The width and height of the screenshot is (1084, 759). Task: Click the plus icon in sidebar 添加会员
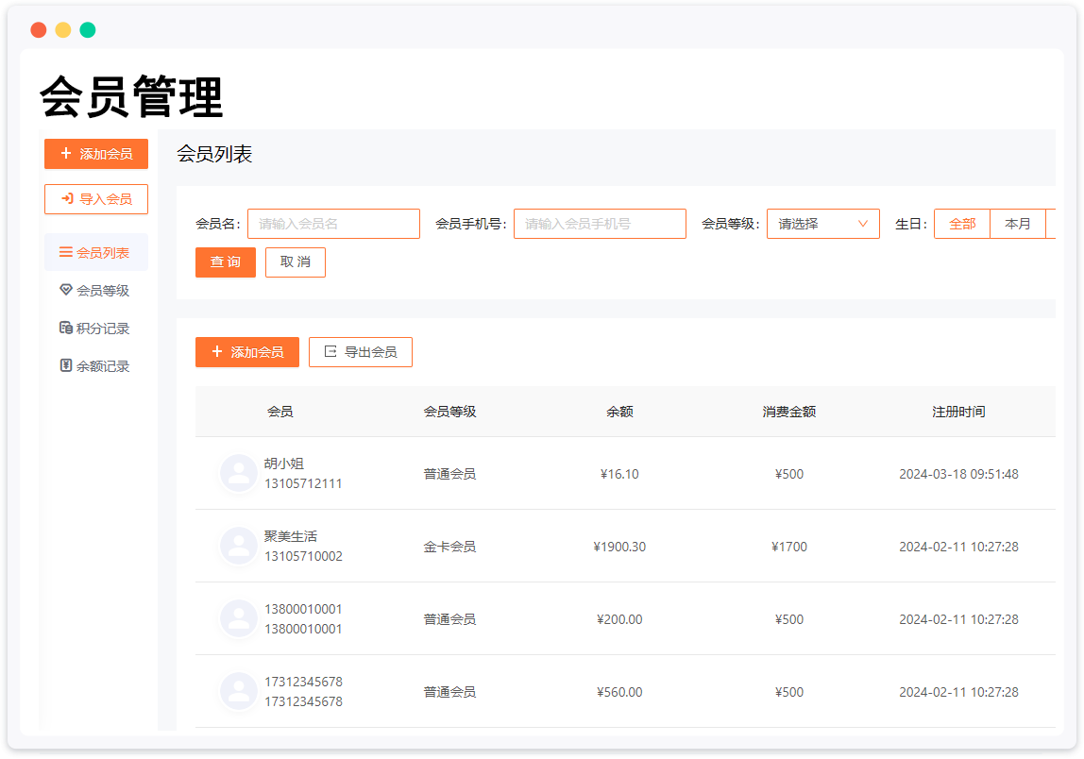(65, 154)
